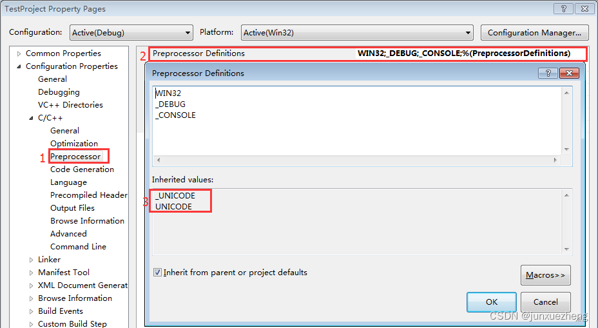Screen dimensions: 598x328
Task: Select the Advanced page under C/C++
Action: pos(68,234)
